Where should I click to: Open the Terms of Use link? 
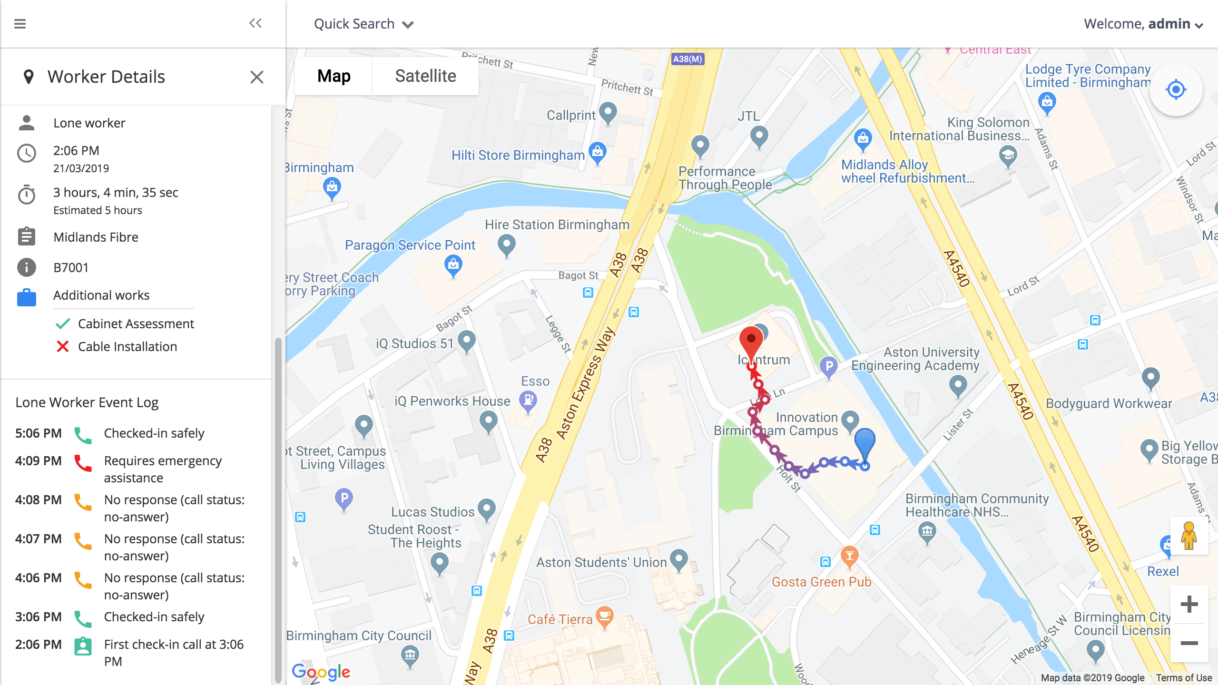(1184, 678)
